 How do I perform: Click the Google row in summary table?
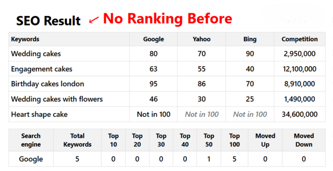[x=31, y=159]
